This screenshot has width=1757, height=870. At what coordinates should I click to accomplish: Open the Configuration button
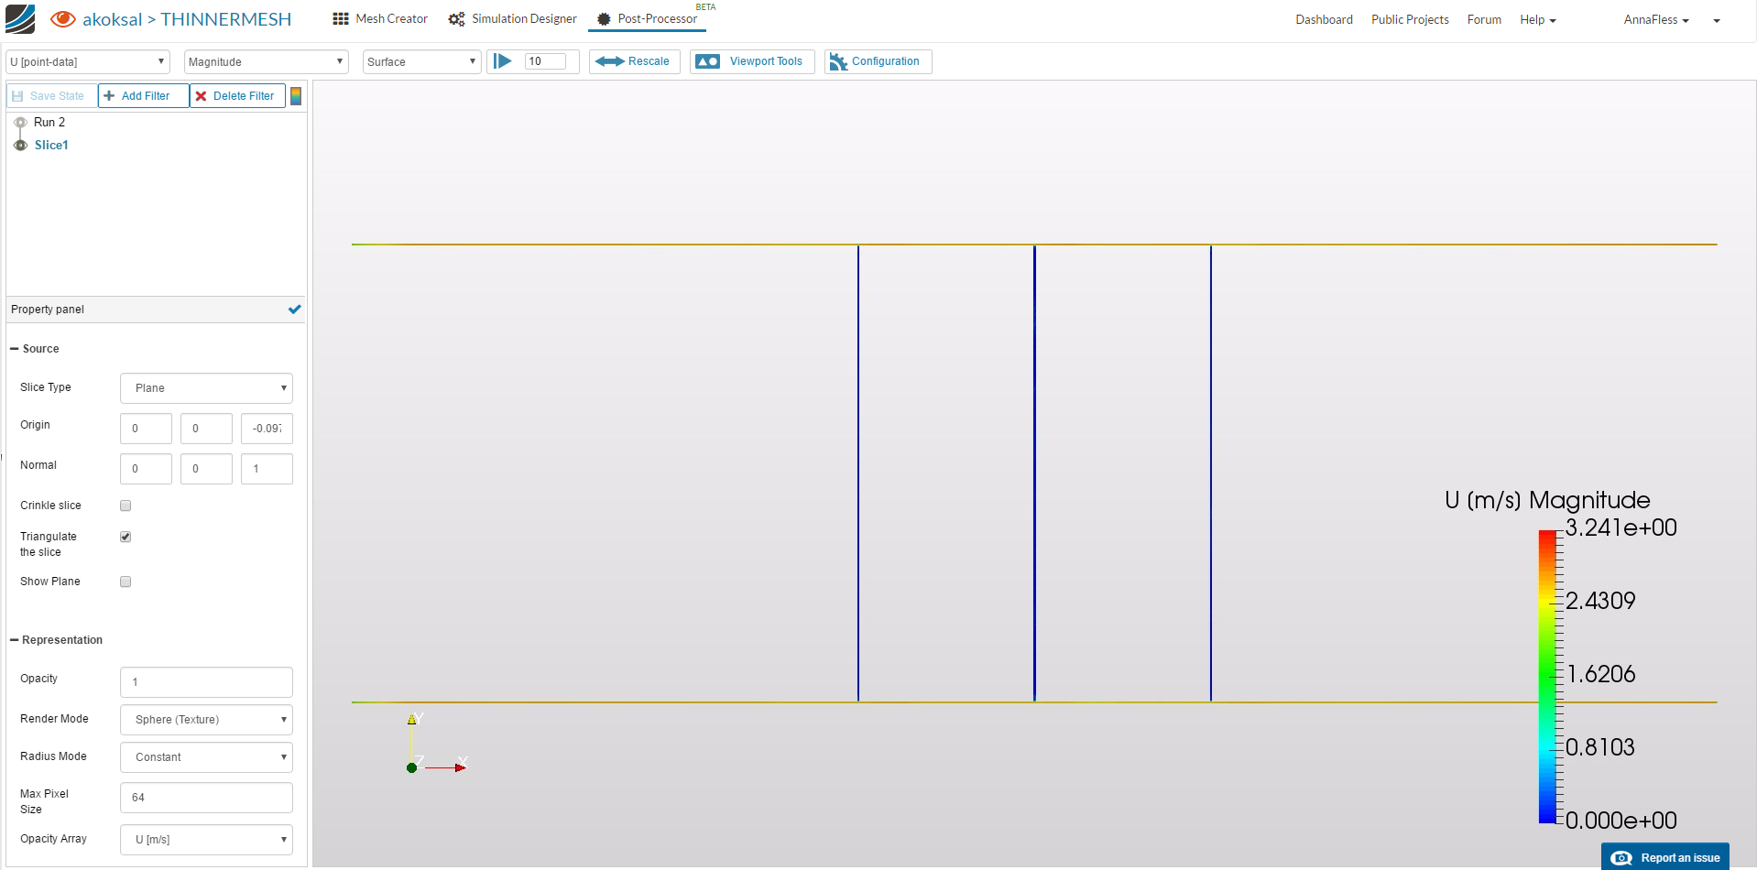[x=878, y=61]
